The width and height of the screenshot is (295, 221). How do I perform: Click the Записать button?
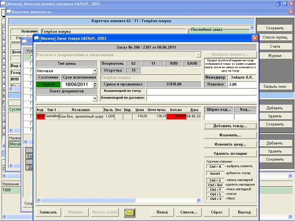48,212
